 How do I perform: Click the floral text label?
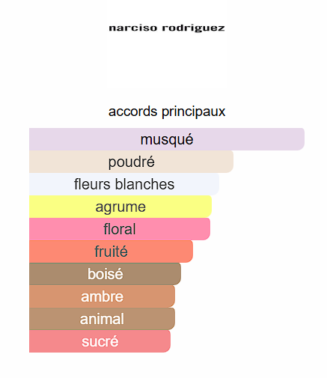pyautogui.click(x=120, y=229)
